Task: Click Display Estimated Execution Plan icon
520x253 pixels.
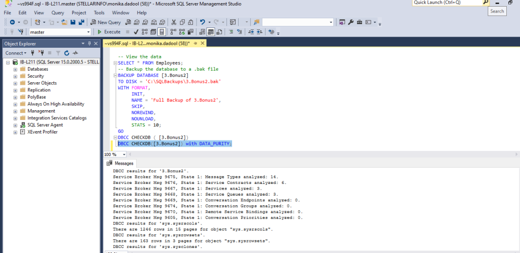Action: tap(145, 32)
